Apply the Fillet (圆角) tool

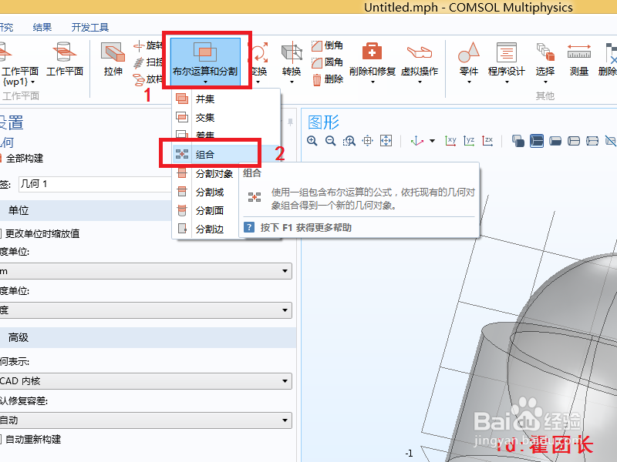pyautogui.click(x=327, y=62)
